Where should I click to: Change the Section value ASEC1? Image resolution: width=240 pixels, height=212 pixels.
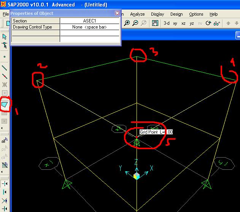pyautogui.click(x=89, y=21)
